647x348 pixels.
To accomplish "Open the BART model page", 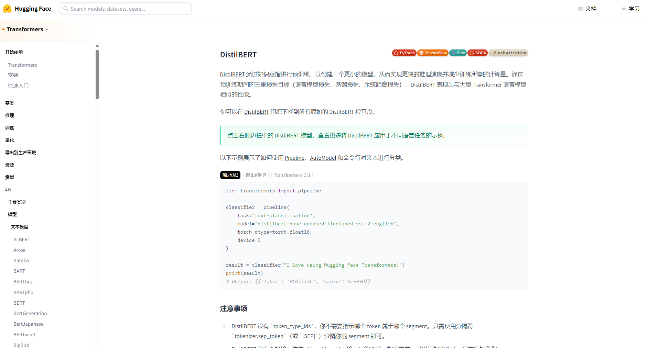I will (x=19, y=271).
